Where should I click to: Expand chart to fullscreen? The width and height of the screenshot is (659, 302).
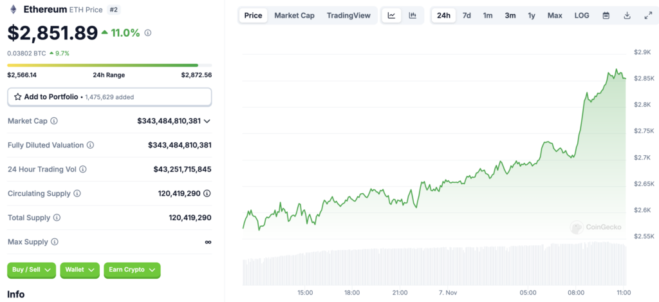[648, 15]
